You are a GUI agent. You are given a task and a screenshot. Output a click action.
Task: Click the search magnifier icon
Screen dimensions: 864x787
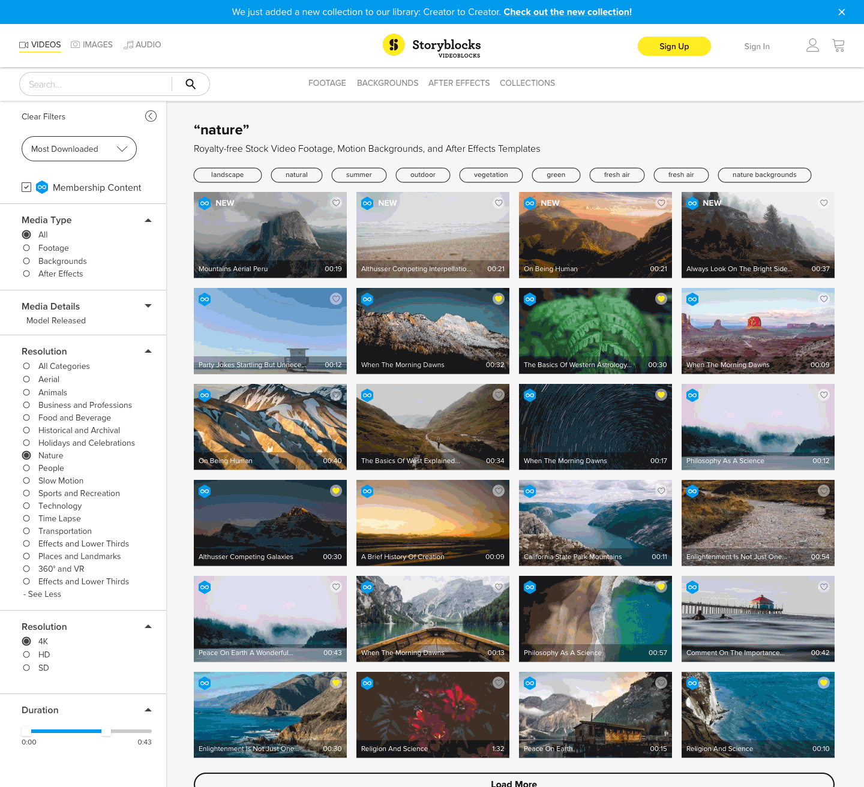click(x=190, y=84)
